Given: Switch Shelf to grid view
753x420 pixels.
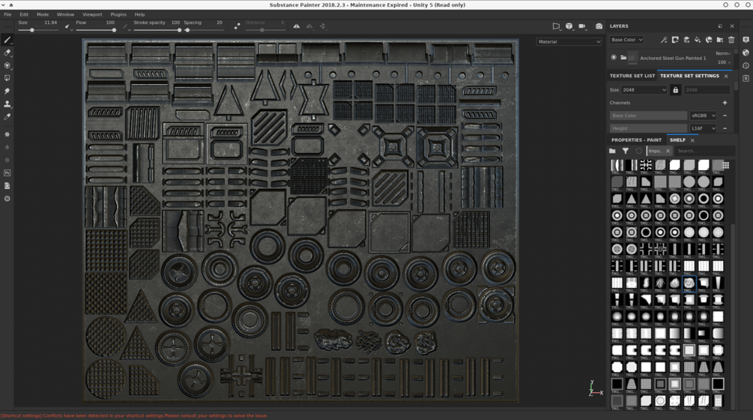Looking at the screenshot, I should coord(725,165).
